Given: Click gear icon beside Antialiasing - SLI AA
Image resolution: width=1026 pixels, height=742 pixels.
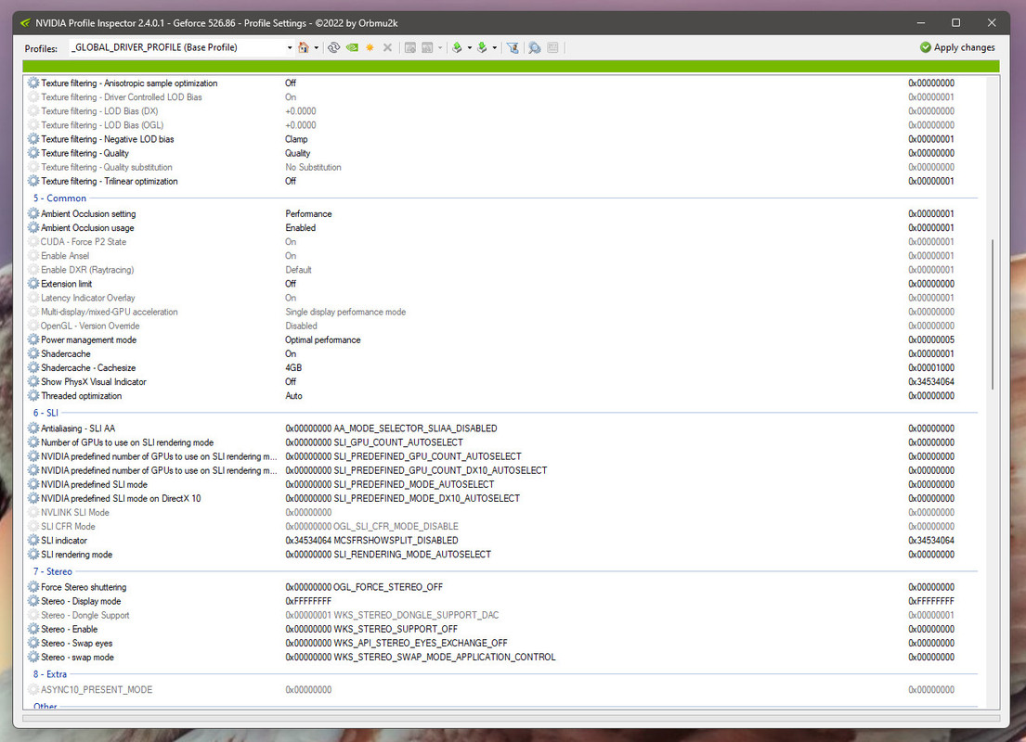Looking at the screenshot, I should 33,429.
